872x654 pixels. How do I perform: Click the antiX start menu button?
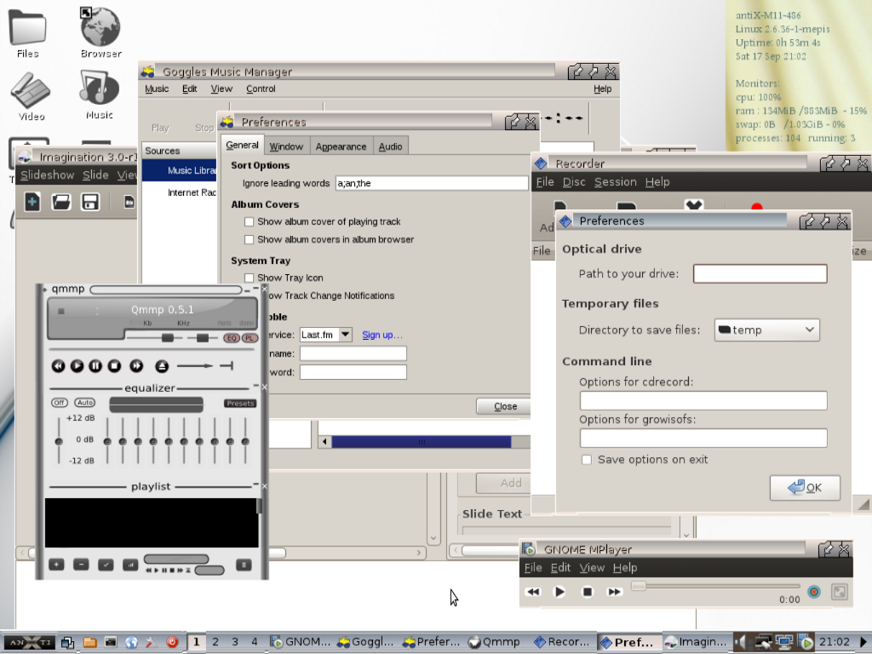tap(30, 642)
